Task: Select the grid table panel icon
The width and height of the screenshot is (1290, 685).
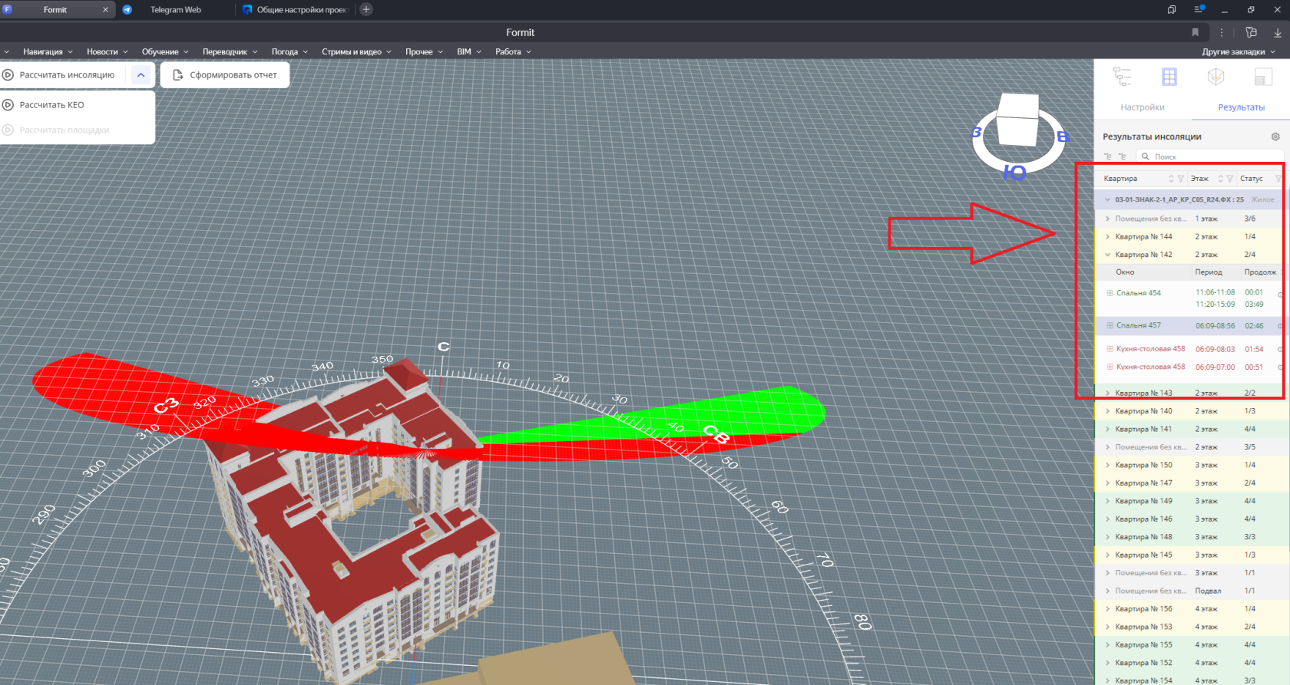Action: click(x=1169, y=77)
